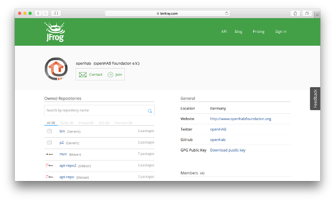Click the Maven icon beside mvn repository
335x202 pixels.
49,154
